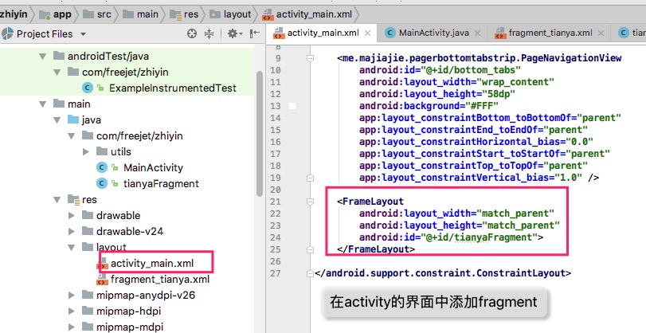Collapse the layout folder arrow

[71, 248]
